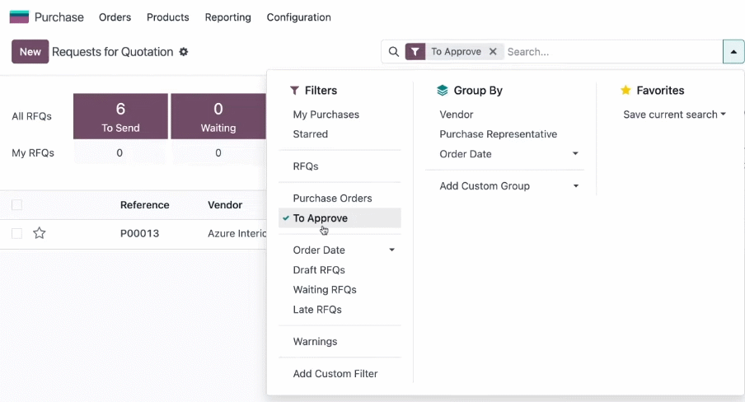This screenshot has width=745, height=402.
Task: Open the Orders menu
Action: point(115,17)
